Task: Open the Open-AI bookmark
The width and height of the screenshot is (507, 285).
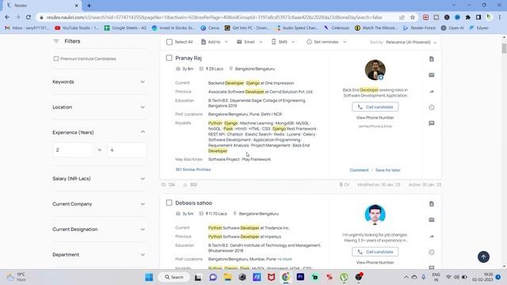Action: (452, 28)
